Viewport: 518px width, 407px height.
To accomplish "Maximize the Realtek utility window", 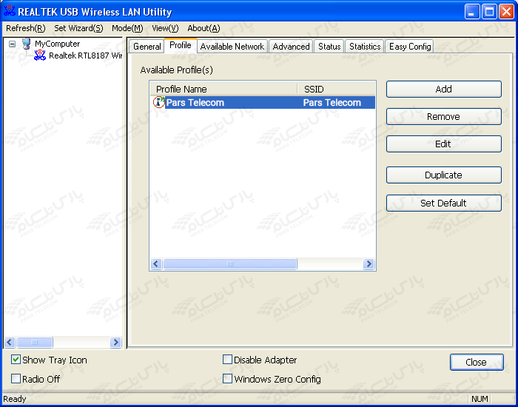I will tap(489, 13).
